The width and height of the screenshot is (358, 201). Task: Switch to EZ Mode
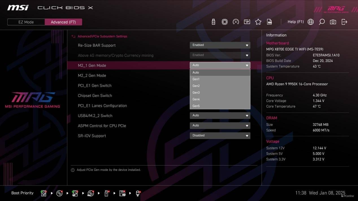pyautogui.click(x=26, y=22)
